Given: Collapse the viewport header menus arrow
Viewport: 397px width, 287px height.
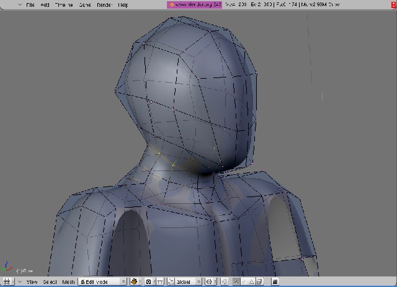Looking at the screenshot, I should 20,281.
